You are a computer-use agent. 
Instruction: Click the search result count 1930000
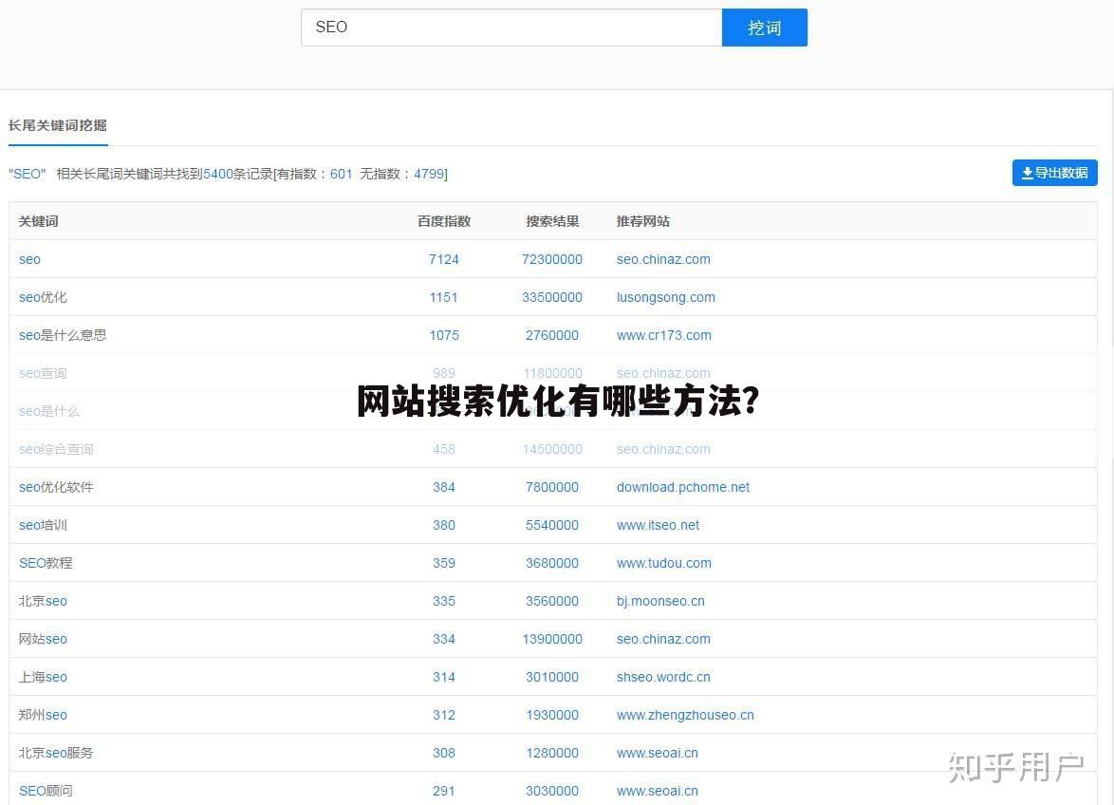tap(552, 715)
